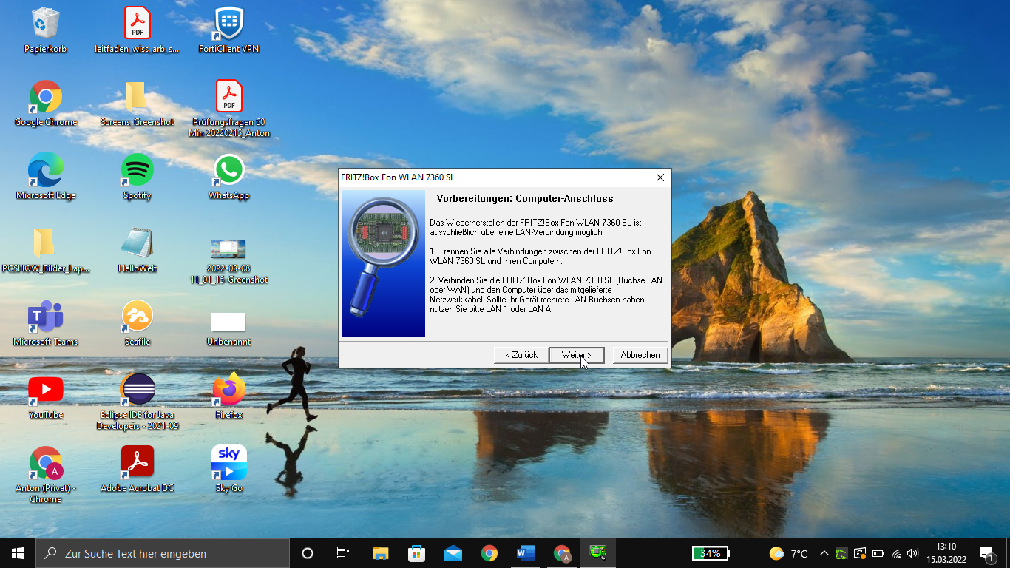Screen dimensions: 1010x568
Task: Open the Seafile desktop shortcut
Action: coord(137,317)
